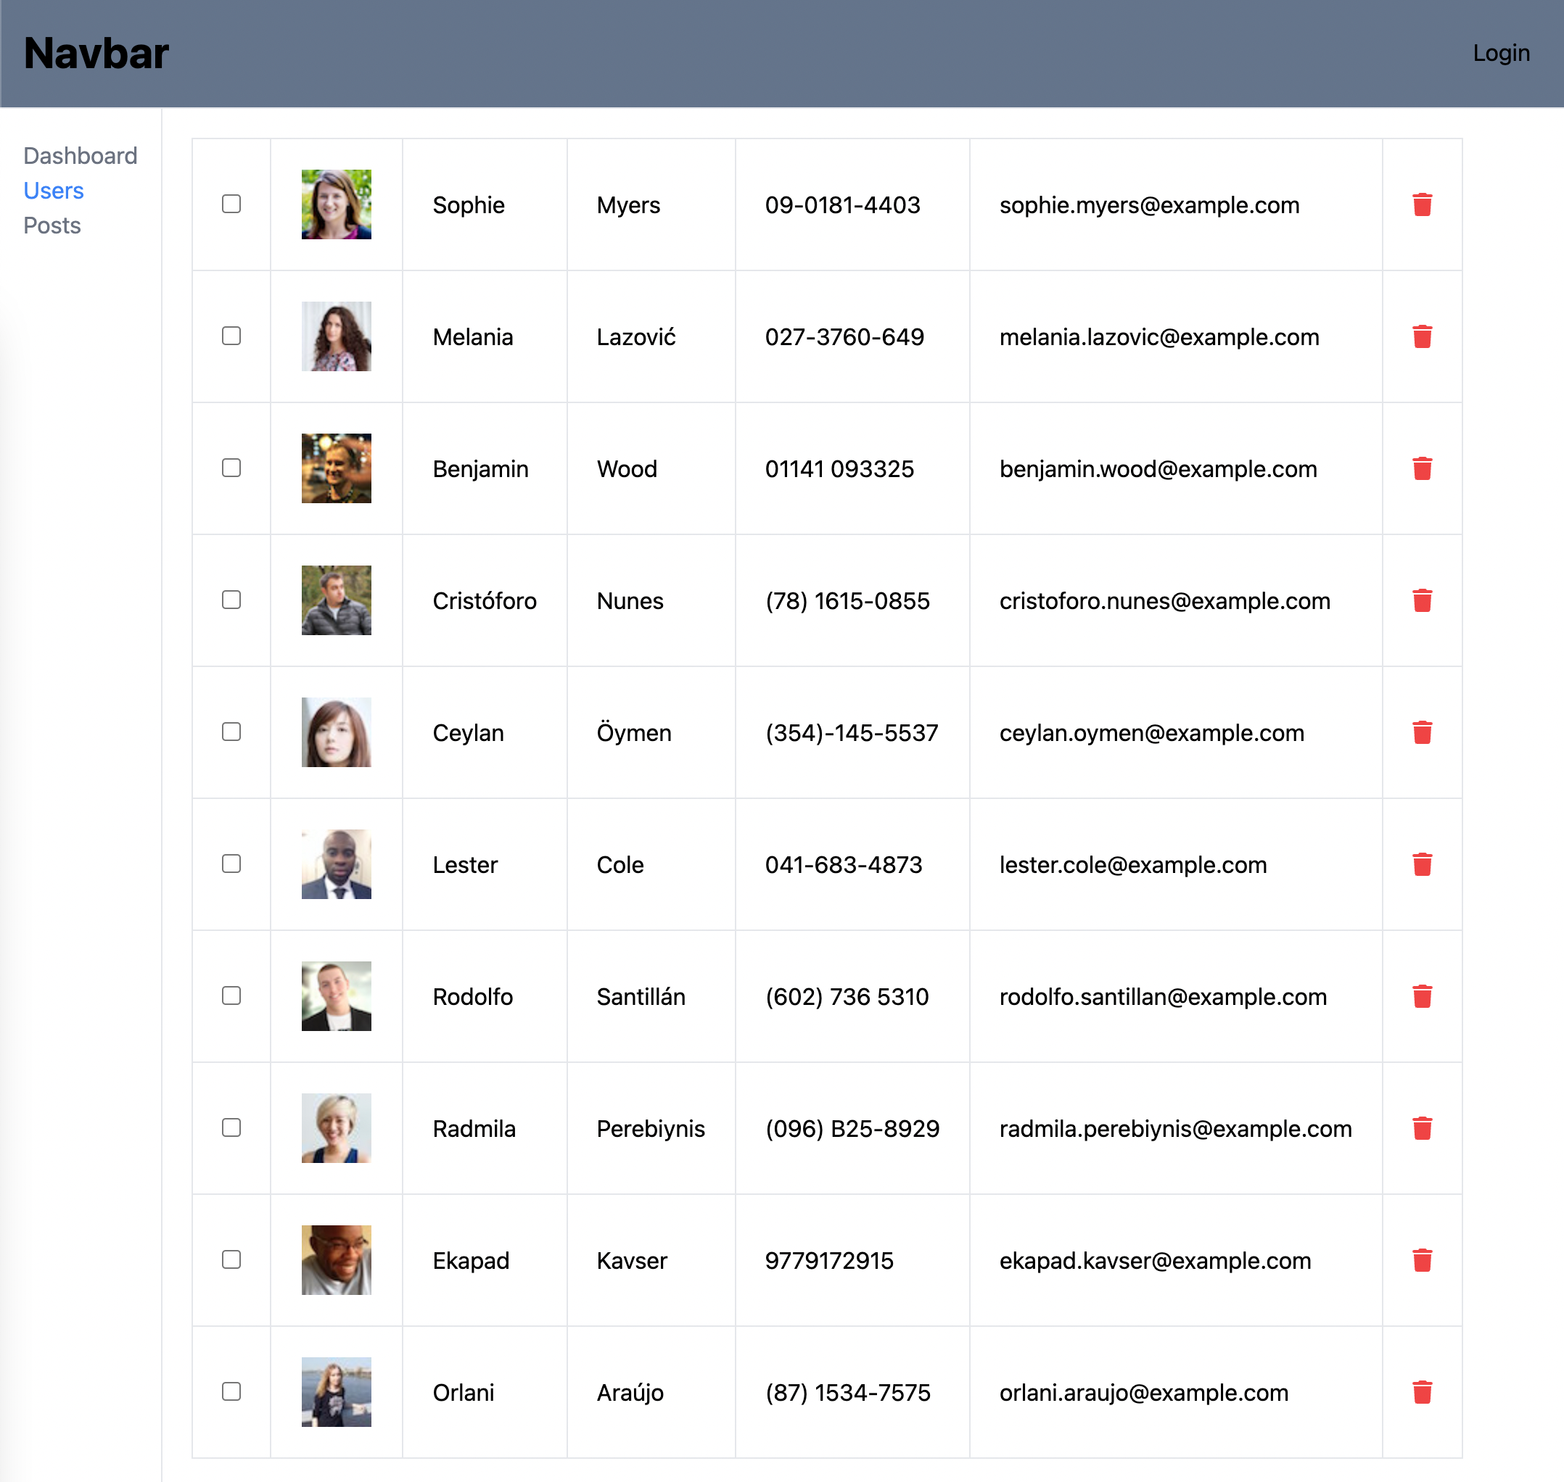Click the Navbar brand title
1564x1482 pixels.
coord(96,53)
